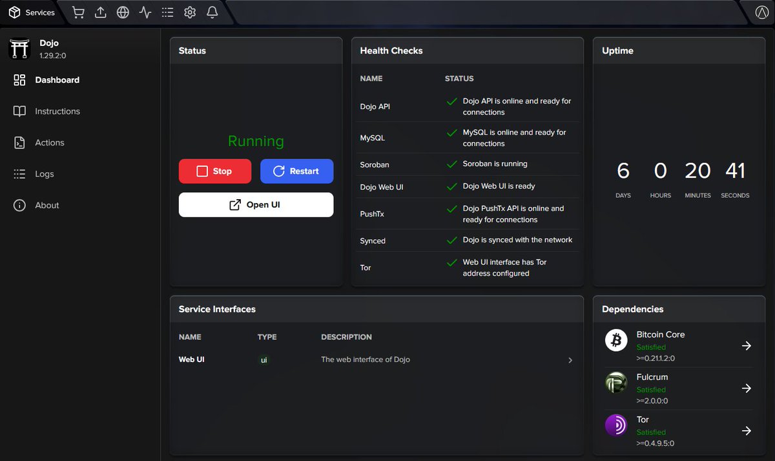
Task: Click the Web UI service interface row name
Action: point(192,359)
